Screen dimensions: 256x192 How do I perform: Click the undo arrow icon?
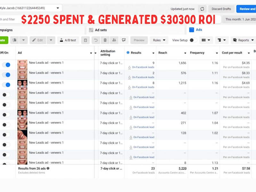pos(96,40)
